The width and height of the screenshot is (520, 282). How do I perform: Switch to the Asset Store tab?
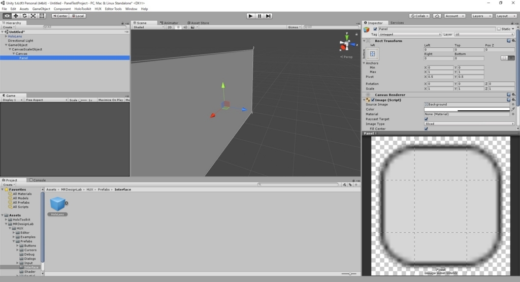[x=199, y=23]
